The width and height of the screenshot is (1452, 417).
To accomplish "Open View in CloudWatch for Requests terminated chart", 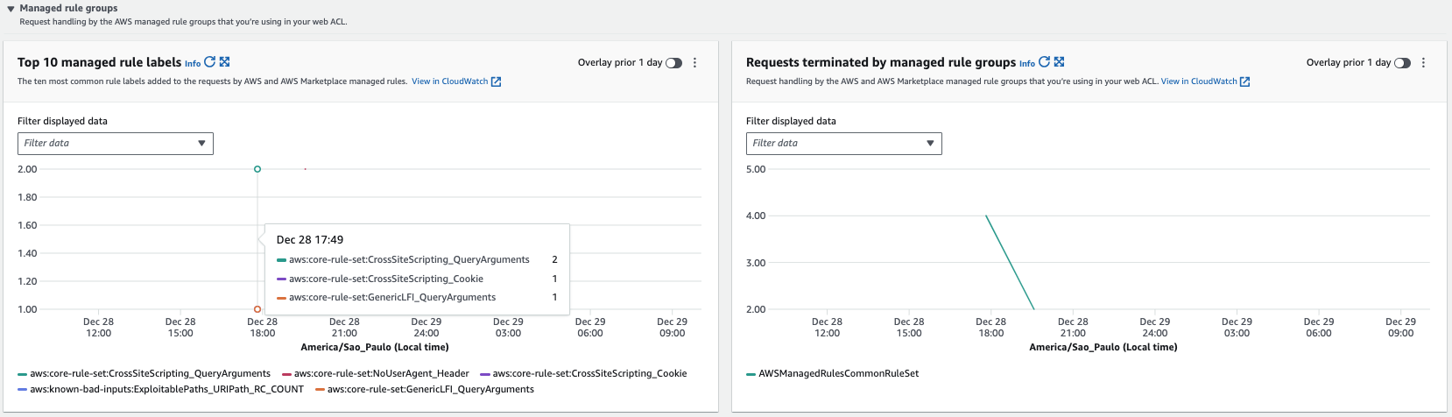I will 1199,81.
